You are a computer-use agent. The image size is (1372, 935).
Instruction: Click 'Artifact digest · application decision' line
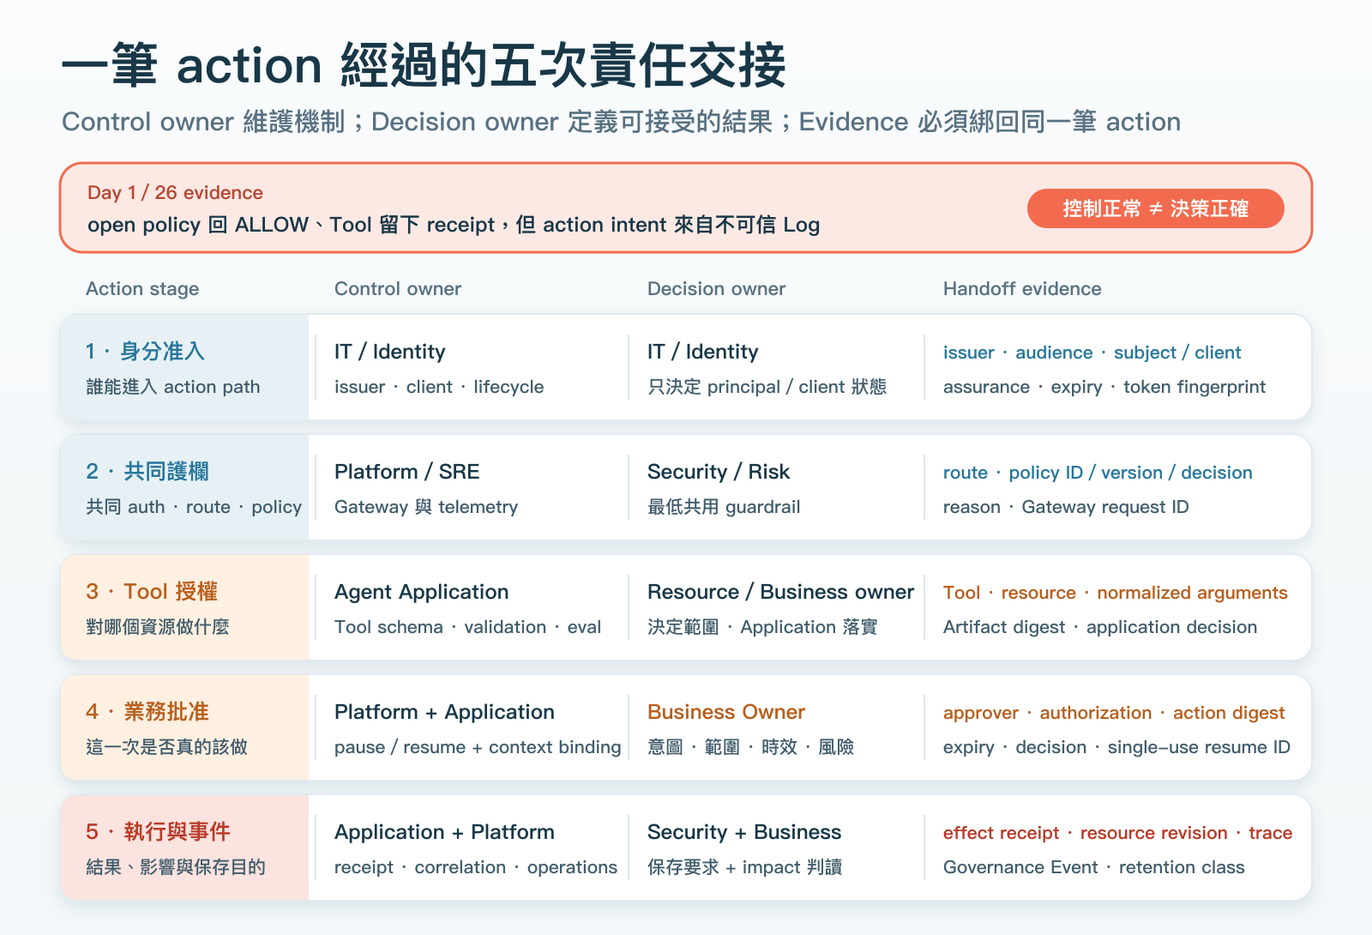[1100, 627]
